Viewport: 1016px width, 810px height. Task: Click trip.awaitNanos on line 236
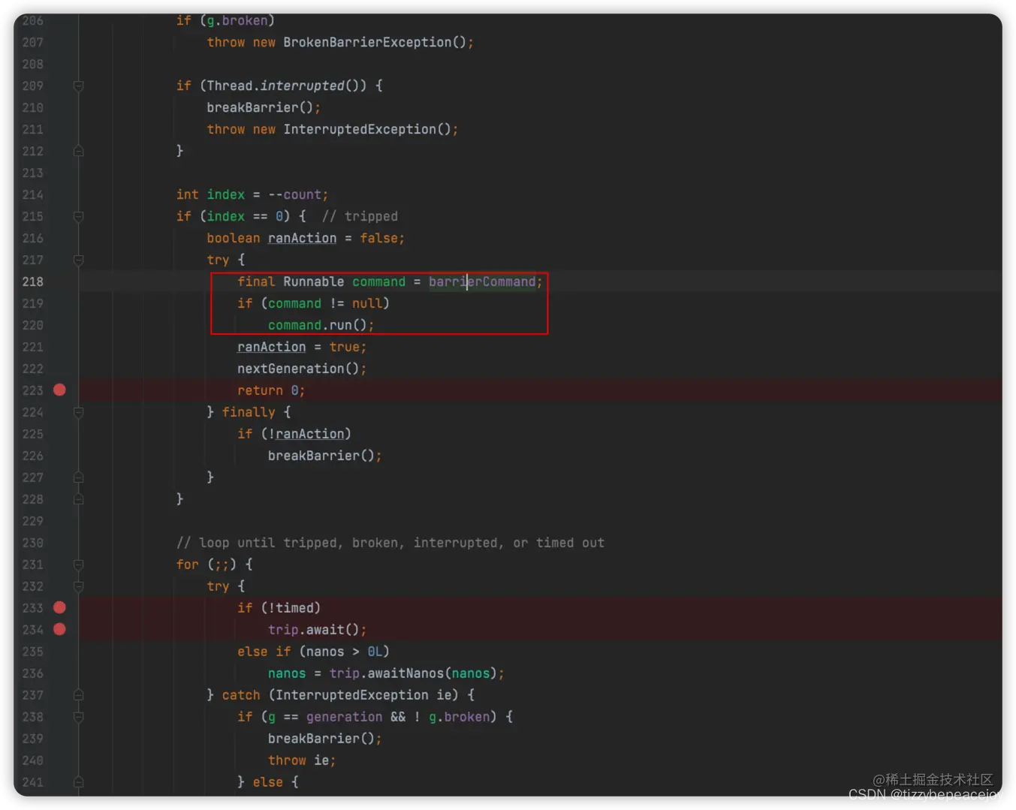tap(387, 673)
